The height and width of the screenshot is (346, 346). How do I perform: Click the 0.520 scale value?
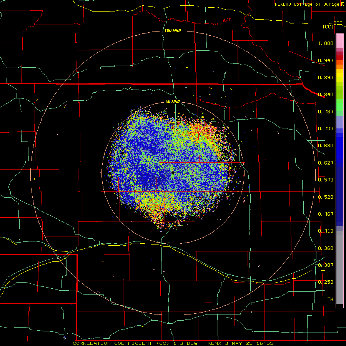326,197
